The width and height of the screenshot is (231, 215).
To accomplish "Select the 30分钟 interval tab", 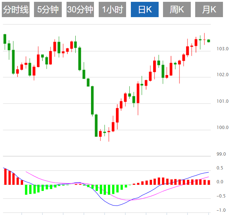I will [x=80, y=9].
